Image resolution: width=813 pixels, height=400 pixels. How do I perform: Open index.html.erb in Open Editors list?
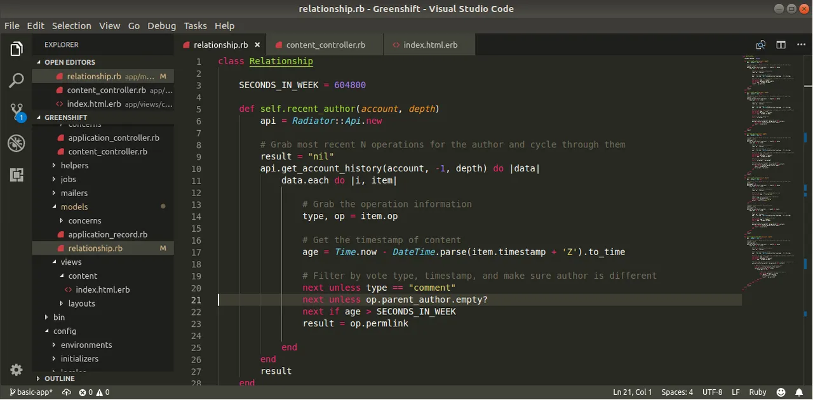pos(103,104)
